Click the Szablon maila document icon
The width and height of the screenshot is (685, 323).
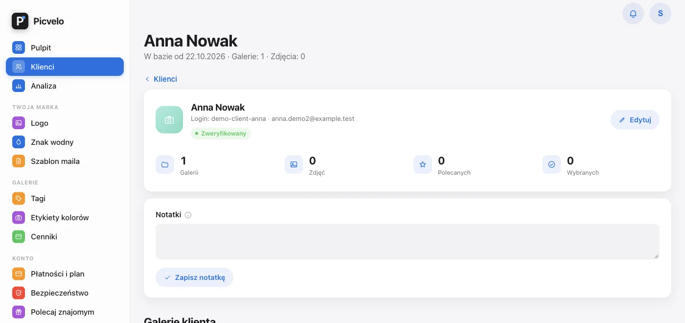coord(19,161)
